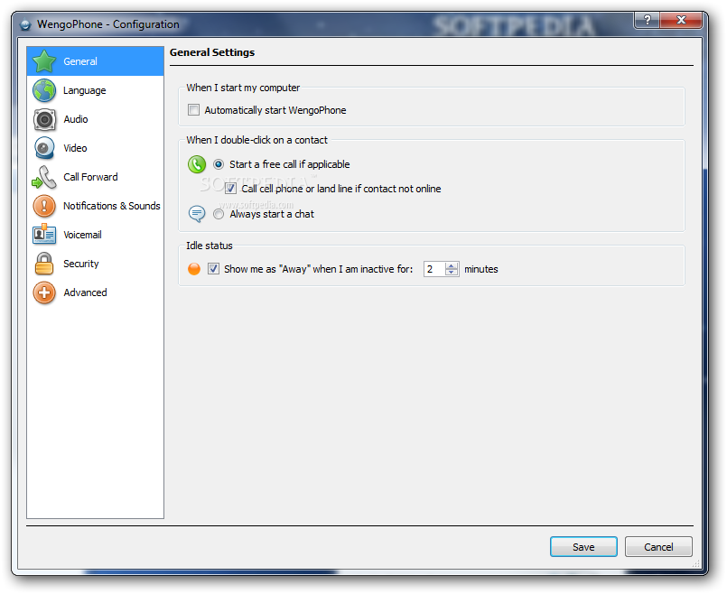Increase inactive minutes with up arrow
This screenshot has width=727, height=594.
pyautogui.click(x=452, y=265)
